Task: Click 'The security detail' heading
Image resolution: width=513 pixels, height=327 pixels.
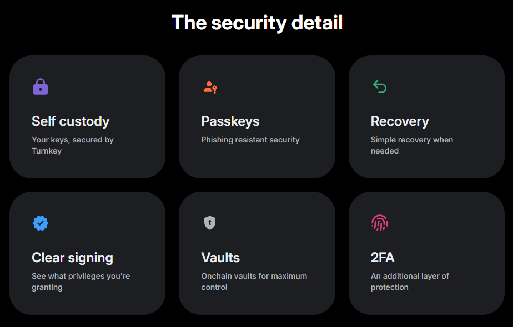Action: coord(256,23)
